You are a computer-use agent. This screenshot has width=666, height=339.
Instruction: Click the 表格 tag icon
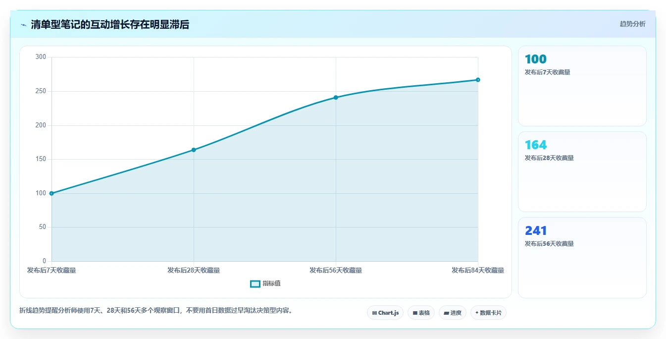(x=415, y=313)
